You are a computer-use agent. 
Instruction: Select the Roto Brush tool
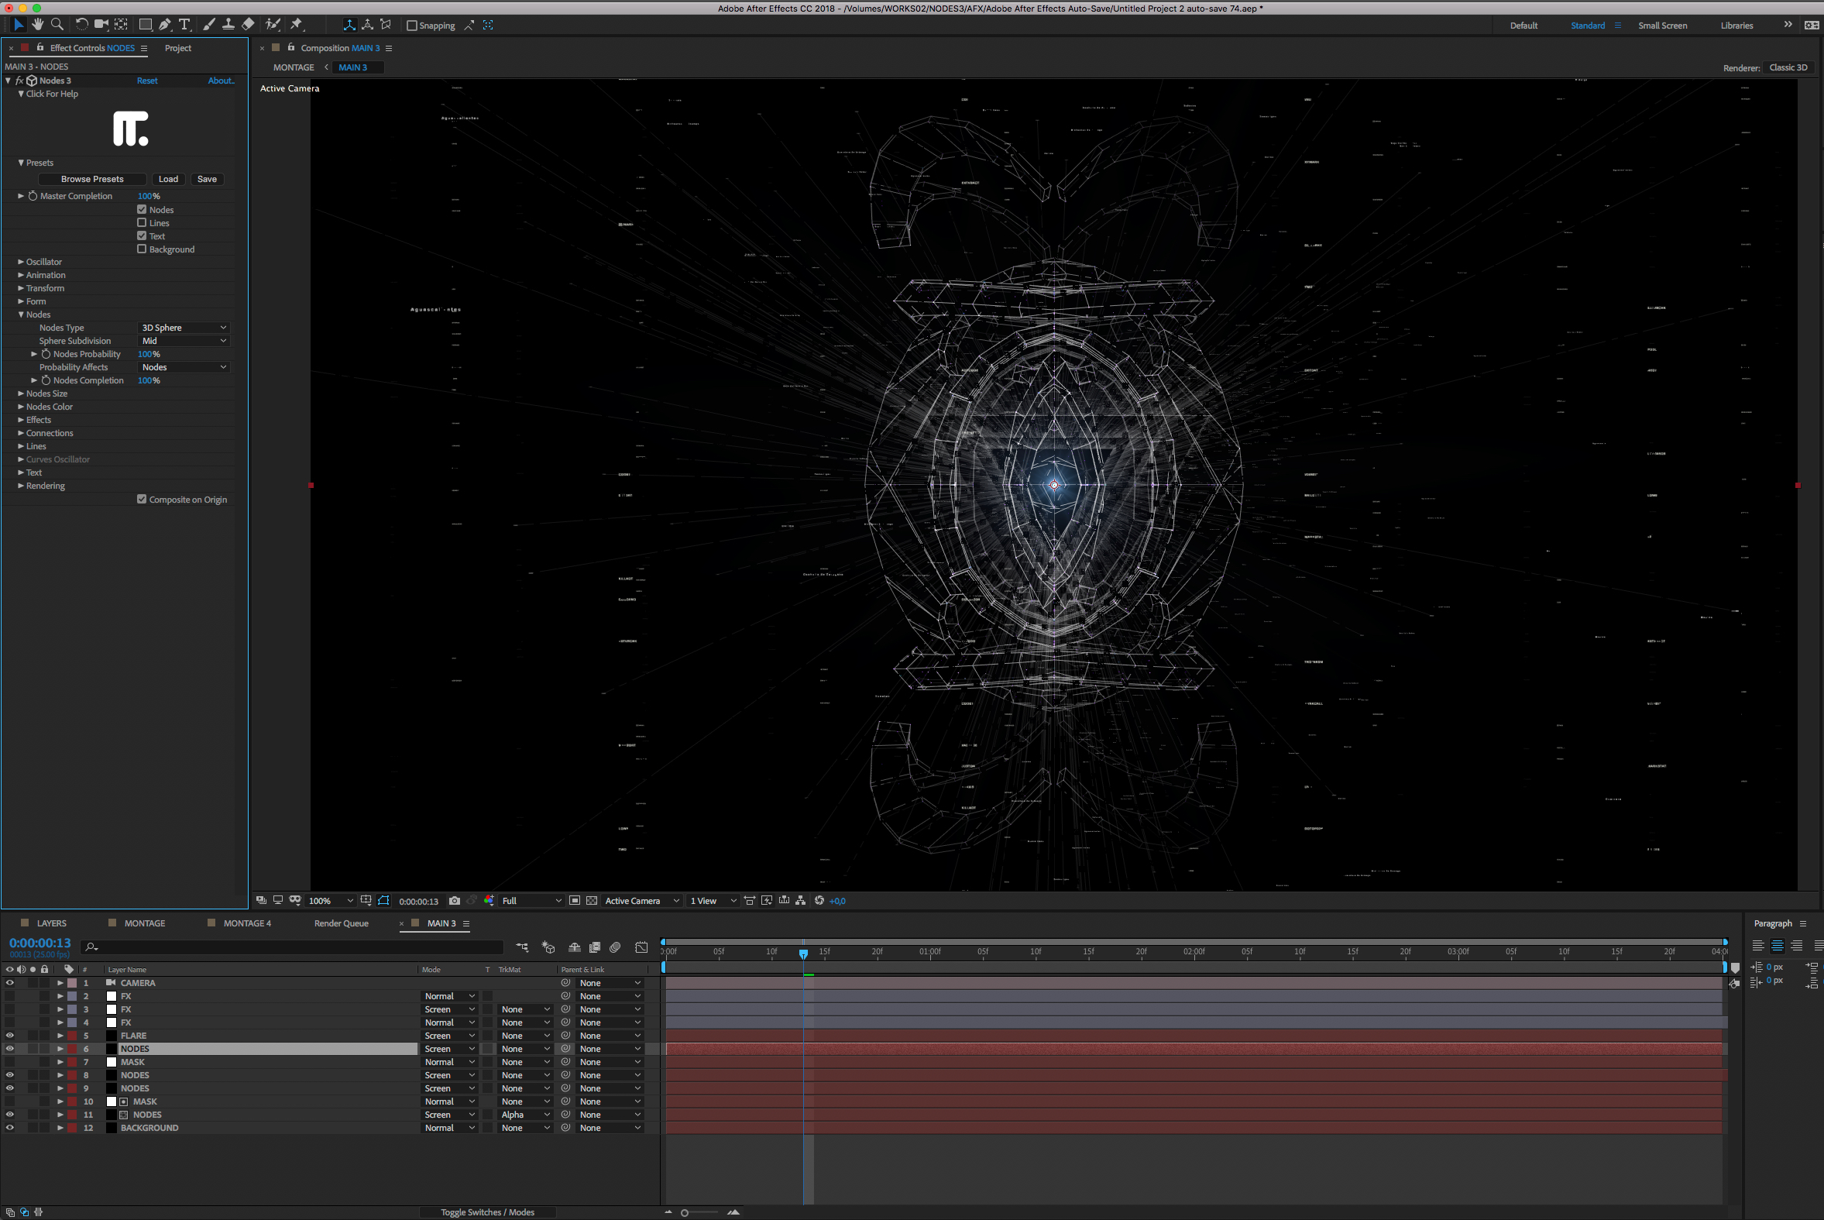tap(272, 25)
